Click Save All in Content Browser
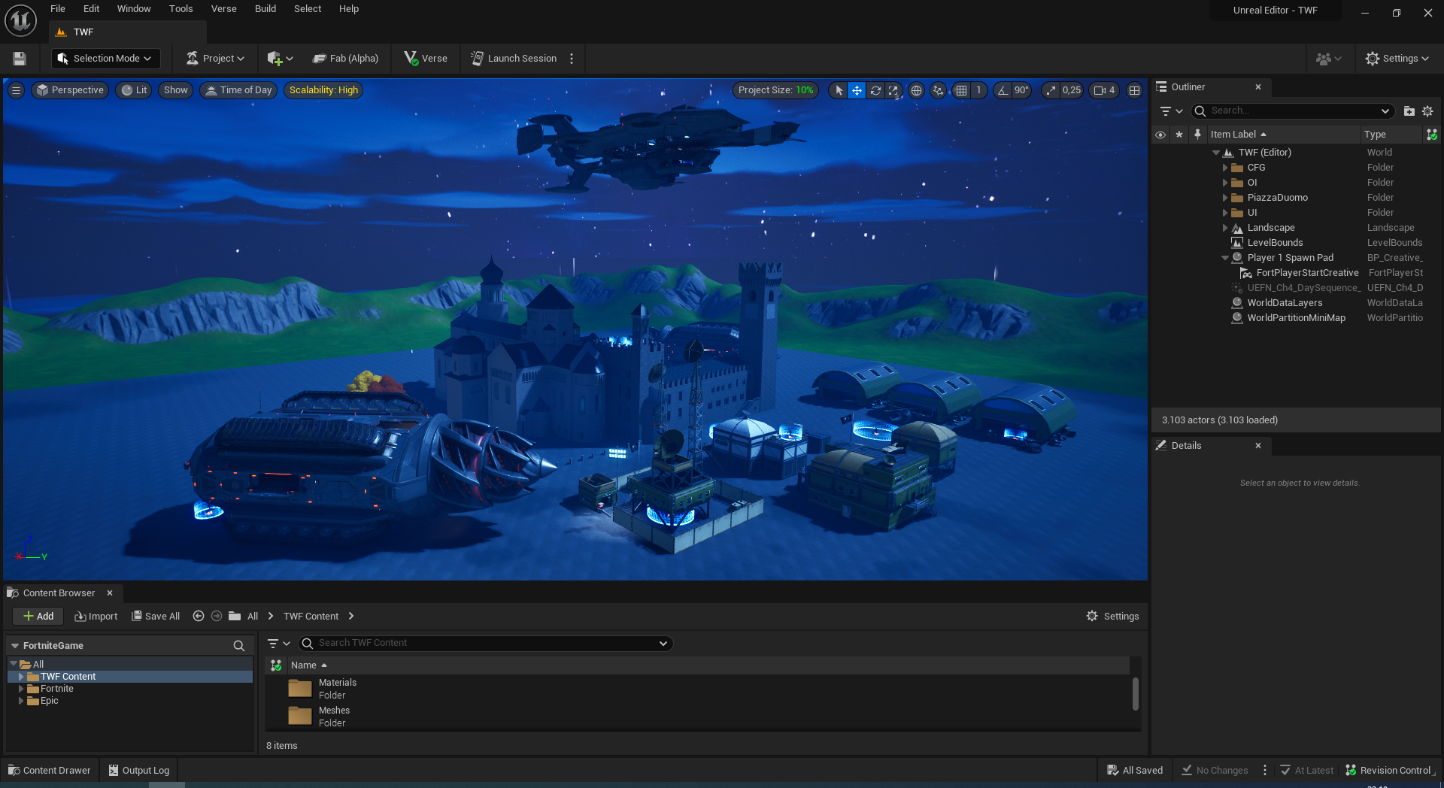 156,616
